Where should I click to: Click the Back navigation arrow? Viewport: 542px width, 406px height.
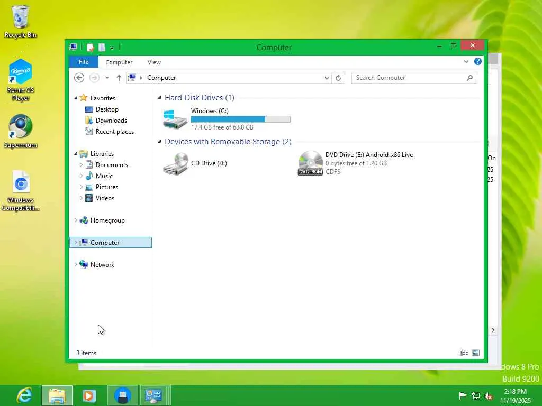coord(79,78)
